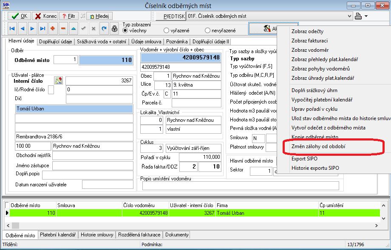
Task: Open 'Historie exportu SIPO' menu item
Action: click(315, 168)
